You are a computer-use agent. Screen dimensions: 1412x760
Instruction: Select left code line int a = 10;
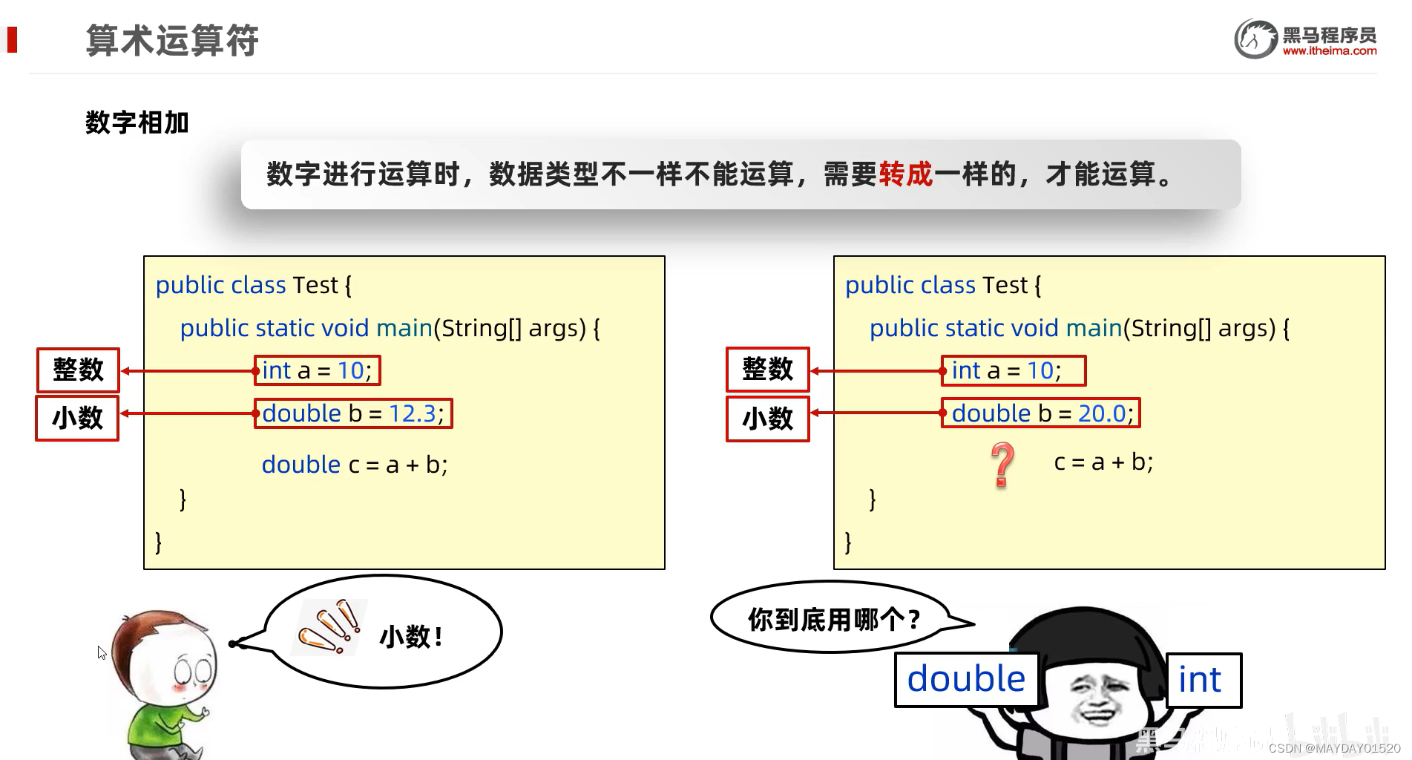[x=317, y=370]
